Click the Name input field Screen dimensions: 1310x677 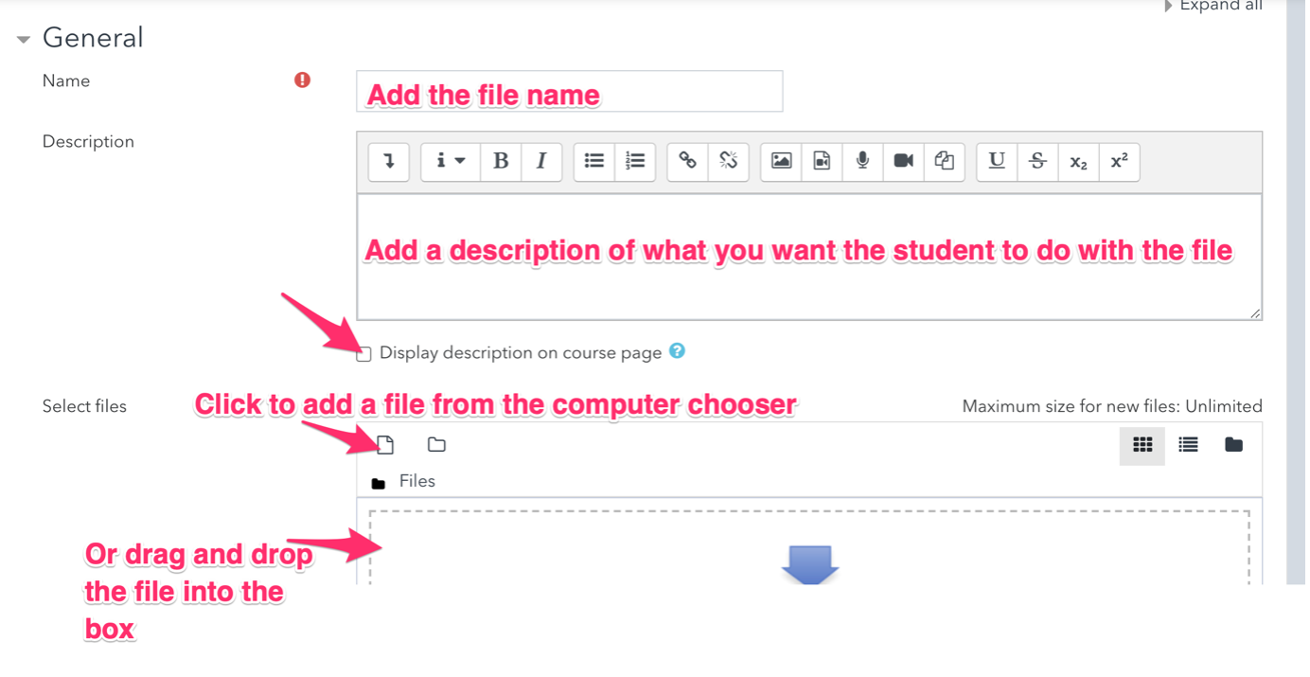[x=569, y=92]
